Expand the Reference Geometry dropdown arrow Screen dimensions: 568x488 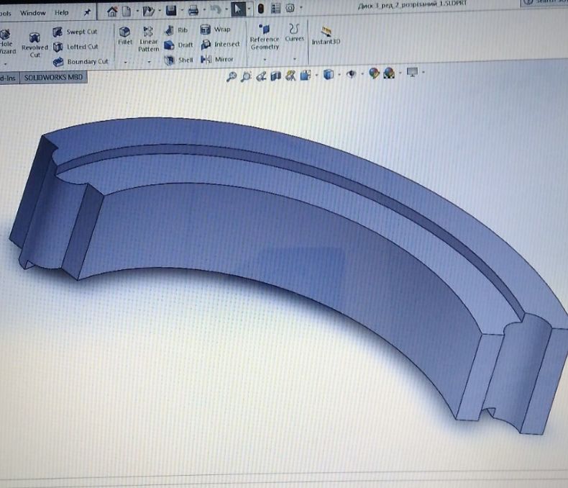pos(265,60)
